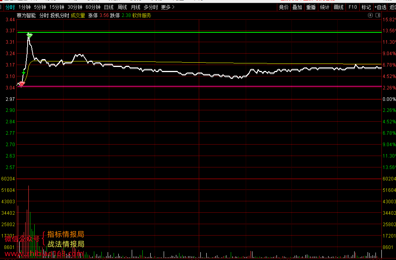396x260 pixels.
Task: Activate the 画线 drawing tool
Action: tap(339, 7)
